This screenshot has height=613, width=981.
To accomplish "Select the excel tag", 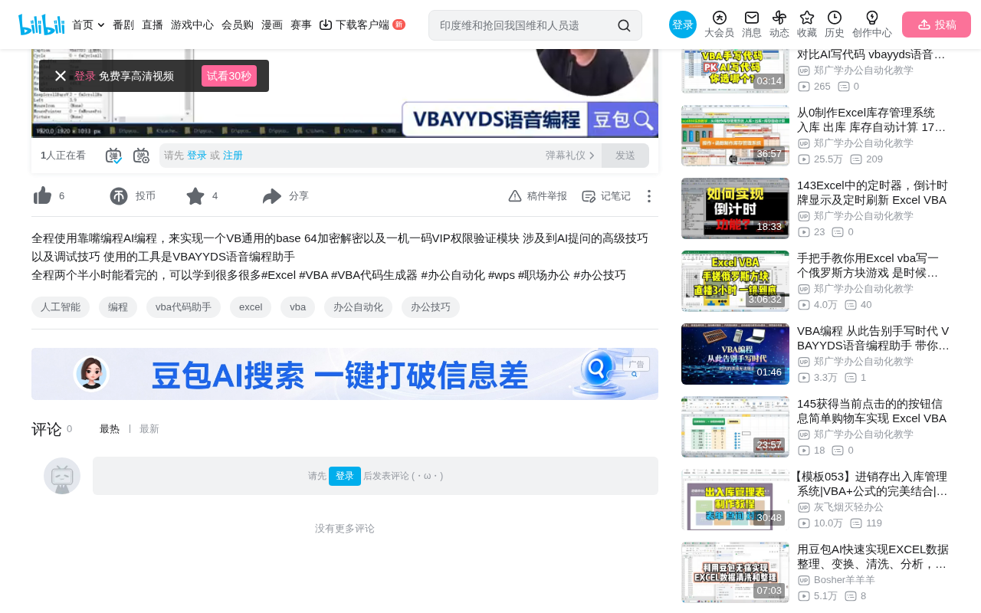I will pos(251,307).
